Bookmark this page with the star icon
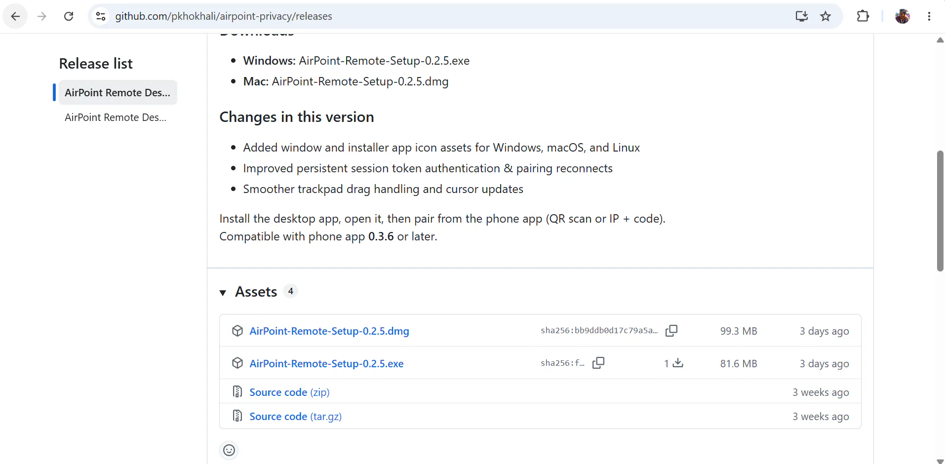 (x=826, y=16)
